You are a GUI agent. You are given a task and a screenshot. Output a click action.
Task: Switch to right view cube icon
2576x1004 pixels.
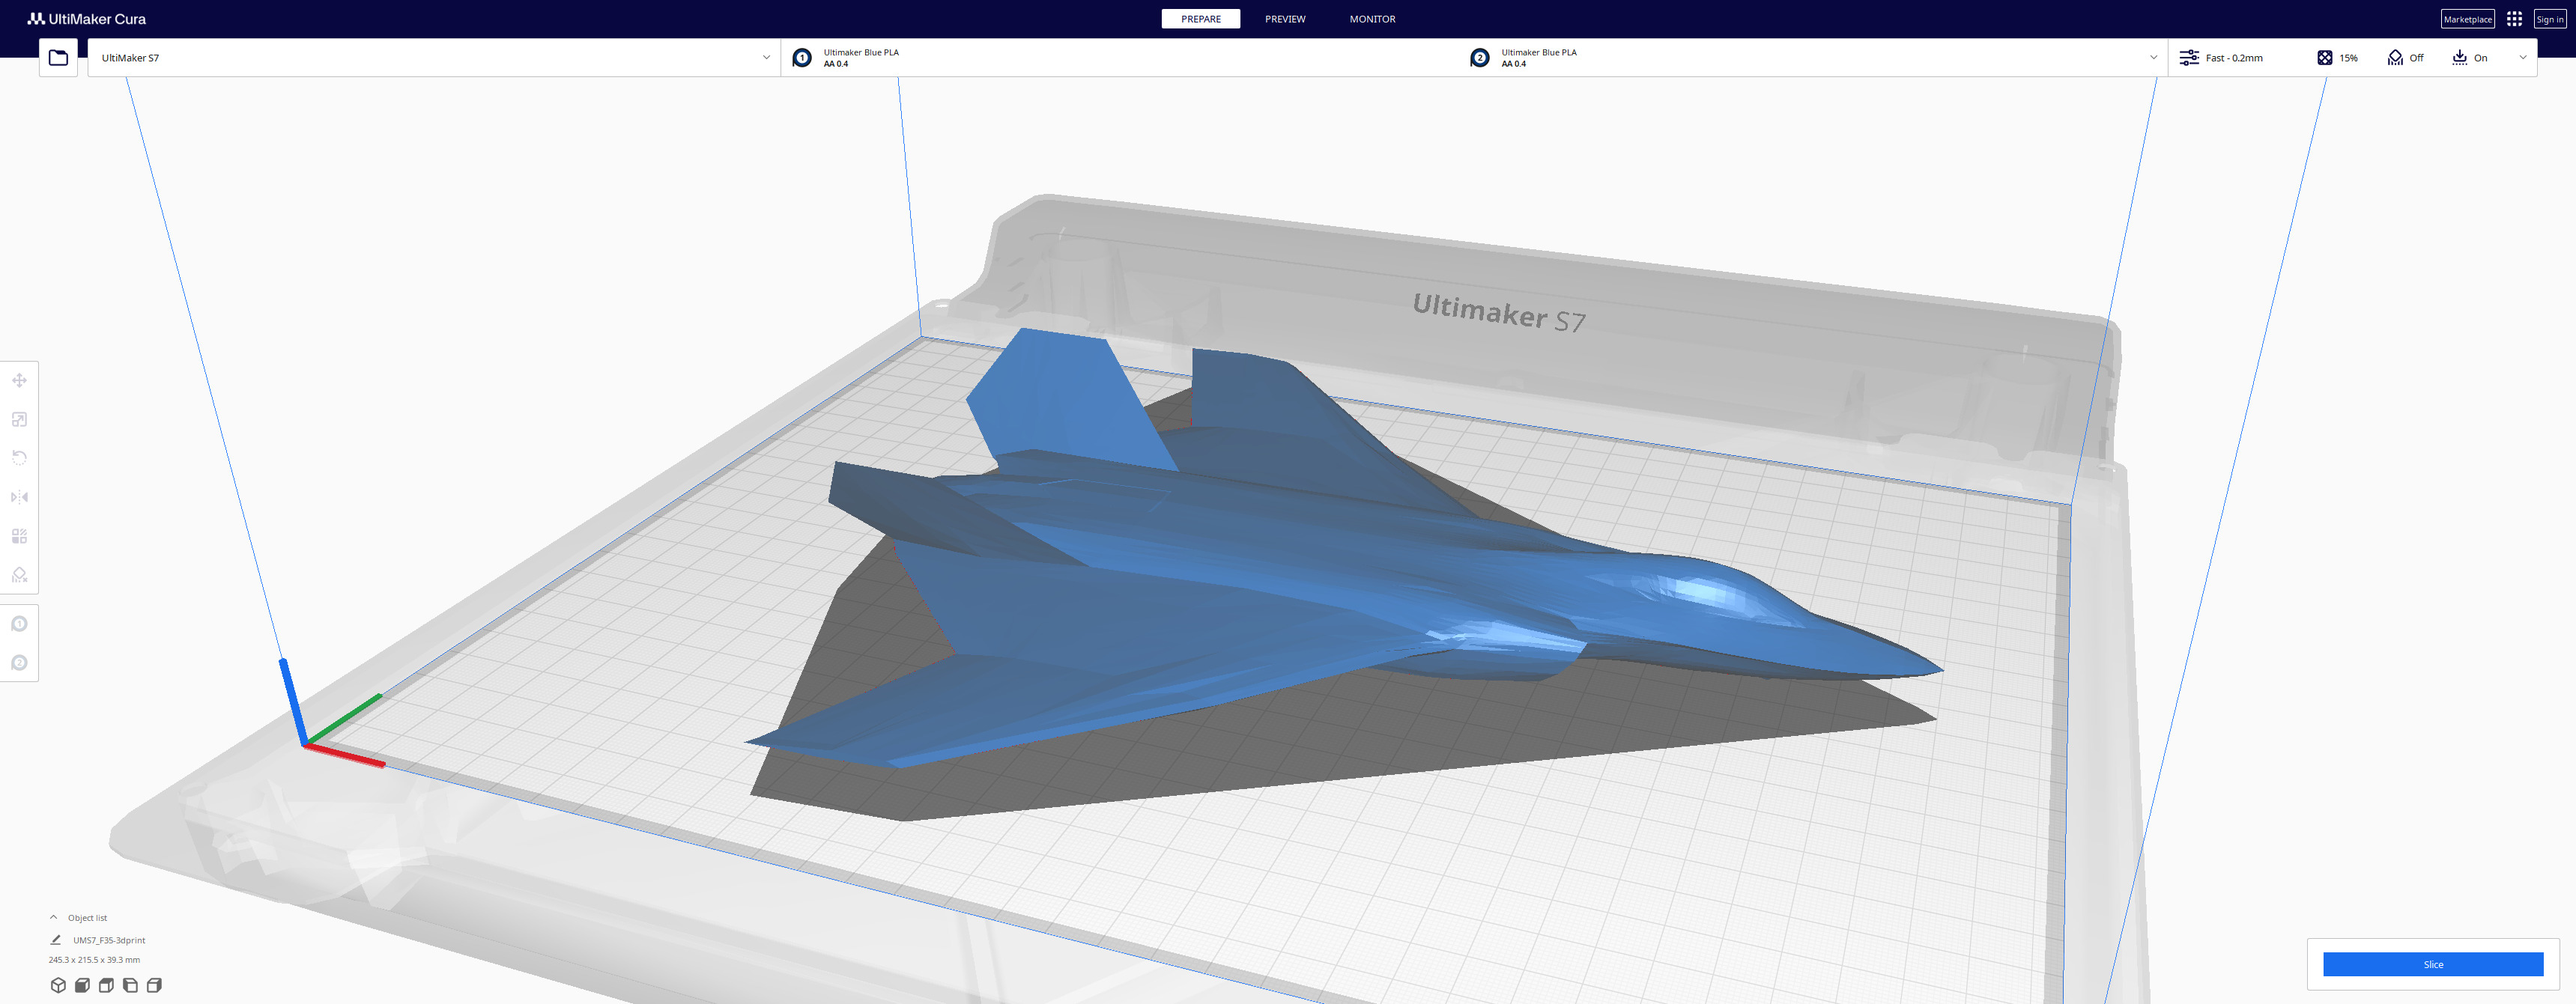point(154,985)
